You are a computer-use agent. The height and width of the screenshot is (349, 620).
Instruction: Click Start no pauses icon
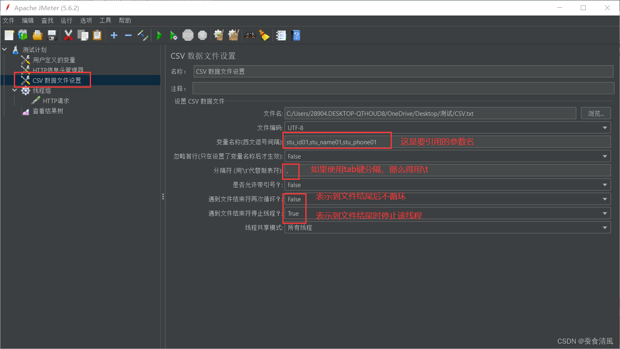[173, 35]
